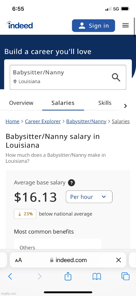
Task: Open the Babysitter/Nanny breadcrumb link
Action: [86, 121]
